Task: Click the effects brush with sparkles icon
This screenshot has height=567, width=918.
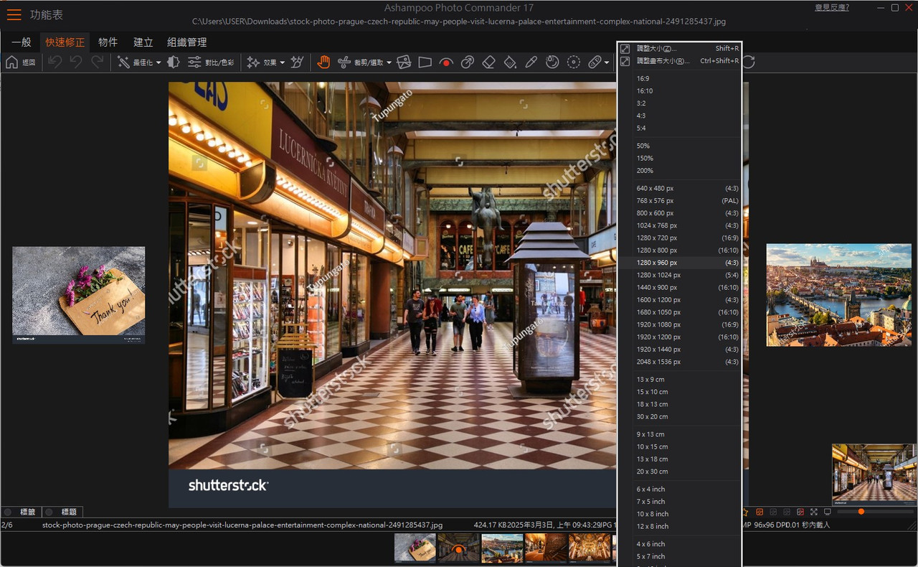Action: [297, 62]
